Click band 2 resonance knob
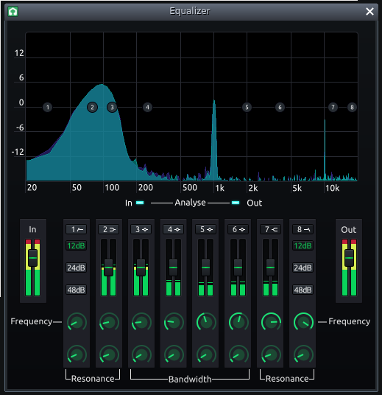This screenshot has height=395, width=382. coord(109,354)
